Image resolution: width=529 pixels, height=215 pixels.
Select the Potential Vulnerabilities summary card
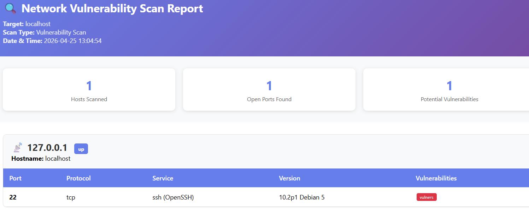coord(449,90)
